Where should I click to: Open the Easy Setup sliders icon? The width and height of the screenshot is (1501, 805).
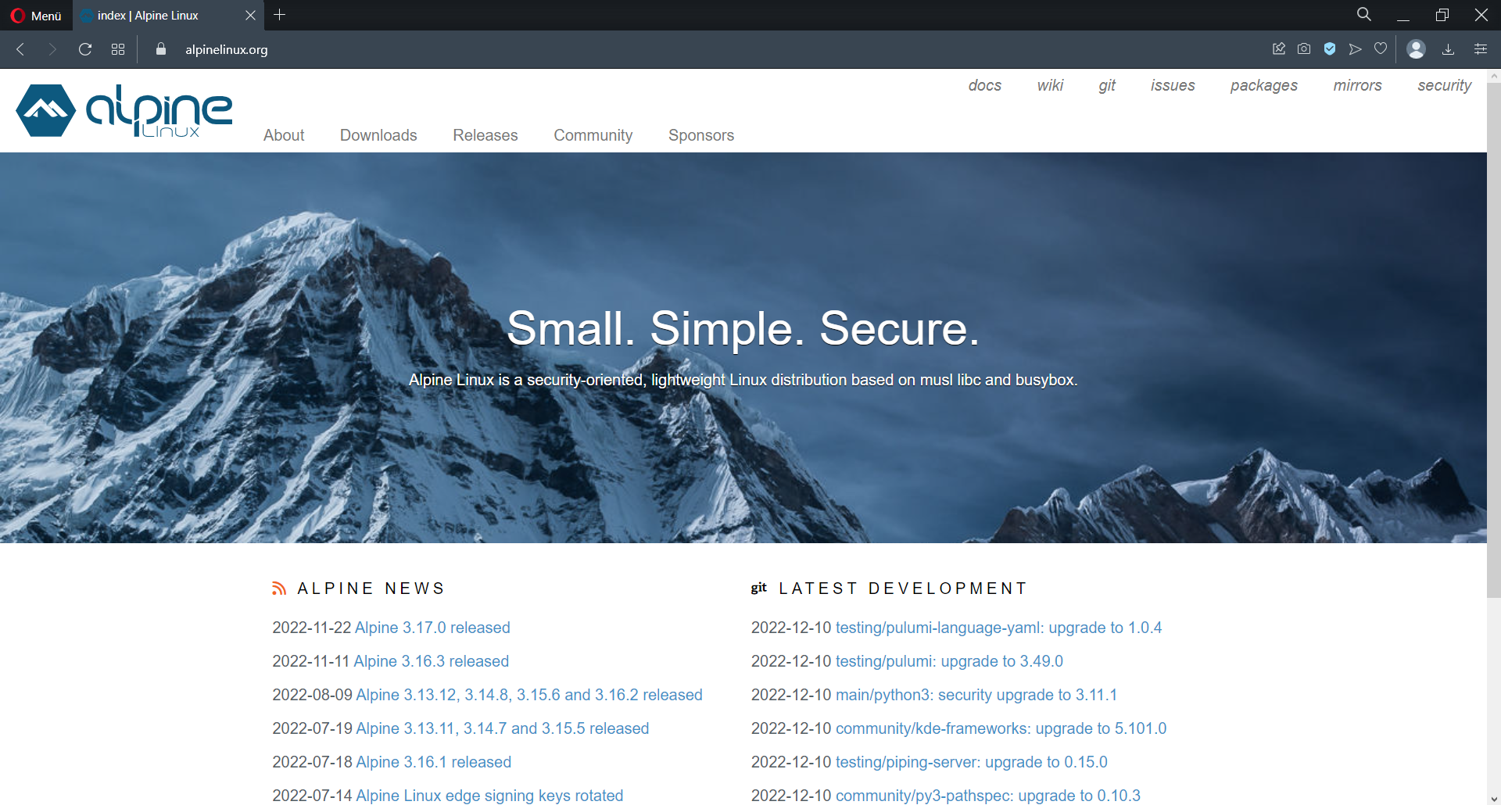[1481, 49]
